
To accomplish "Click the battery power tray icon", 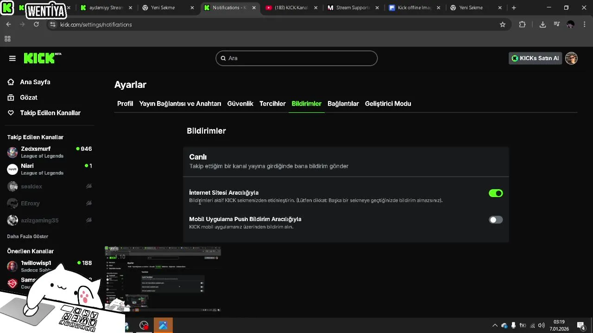I will coord(523,326).
